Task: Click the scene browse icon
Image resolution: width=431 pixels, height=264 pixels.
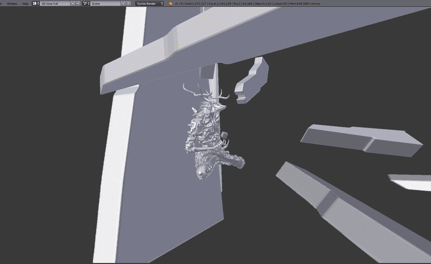Action: pos(85,3)
